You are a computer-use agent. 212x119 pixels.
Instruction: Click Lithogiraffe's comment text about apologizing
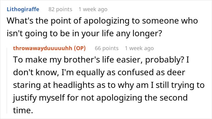(x=102, y=27)
